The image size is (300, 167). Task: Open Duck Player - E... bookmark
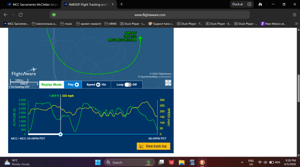tap(218, 24)
